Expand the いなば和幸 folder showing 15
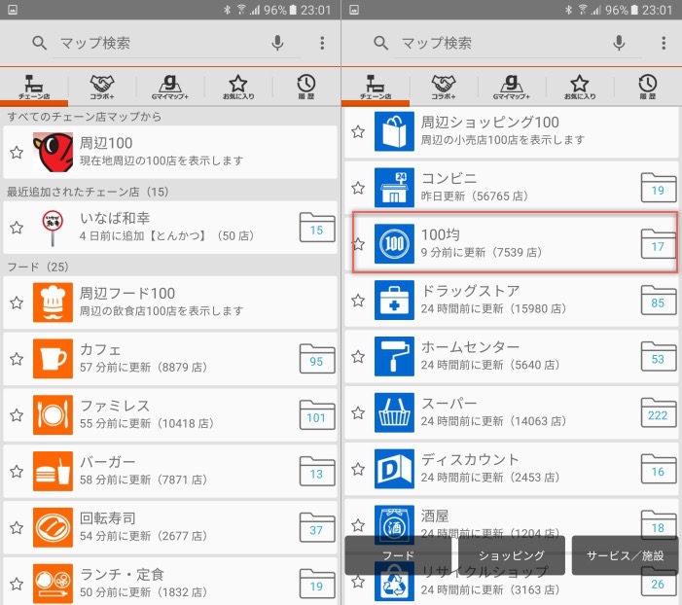 [x=317, y=228]
